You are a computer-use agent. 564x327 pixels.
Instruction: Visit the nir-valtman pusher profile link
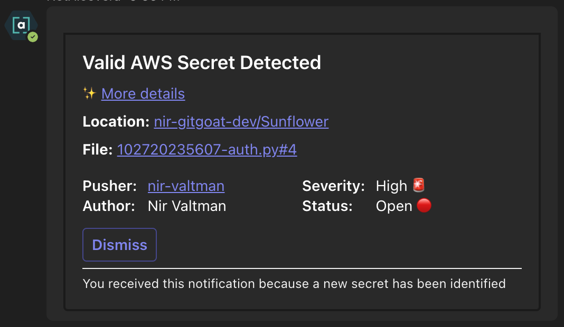pyautogui.click(x=186, y=186)
